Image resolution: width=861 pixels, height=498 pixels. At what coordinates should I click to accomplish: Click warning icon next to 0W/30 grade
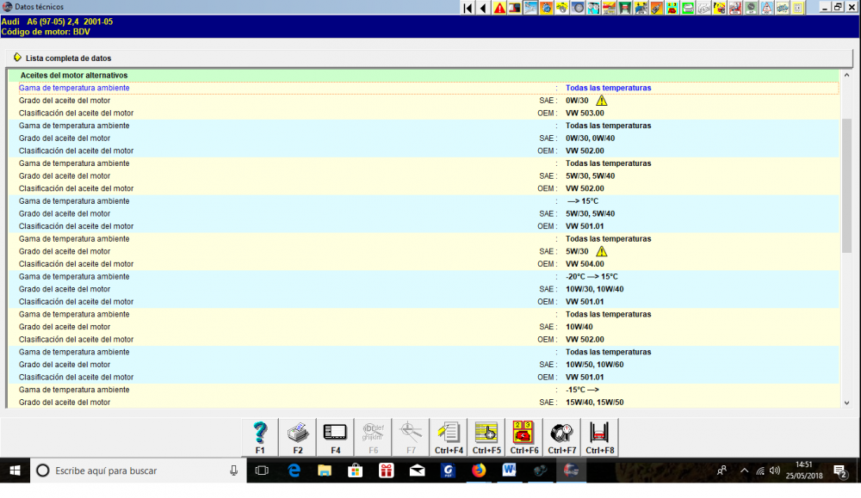(x=602, y=101)
